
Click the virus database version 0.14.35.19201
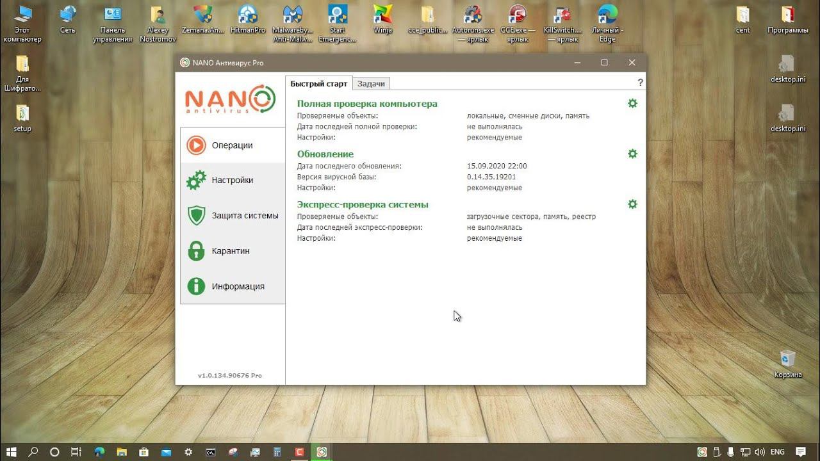491,177
